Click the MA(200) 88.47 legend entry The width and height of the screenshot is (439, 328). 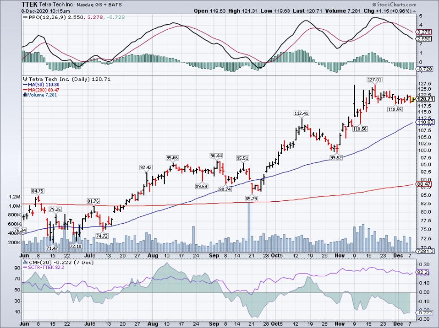[x=44, y=90]
